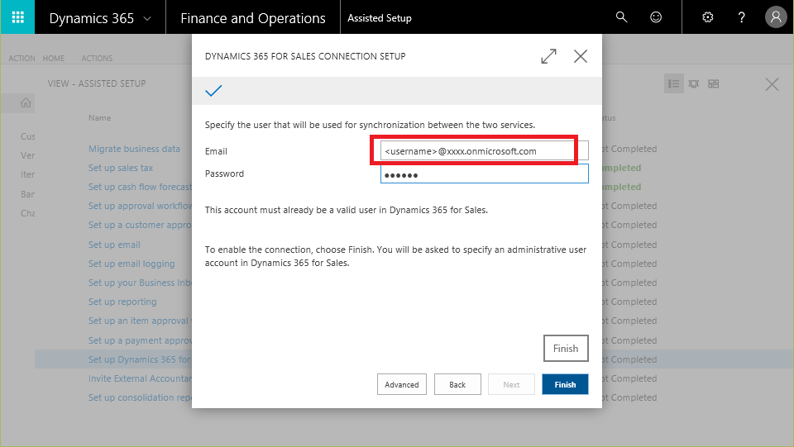Image resolution: width=794 pixels, height=447 pixels.
Task: Switch to tall tiles view icon
Action: coord(694,83)
